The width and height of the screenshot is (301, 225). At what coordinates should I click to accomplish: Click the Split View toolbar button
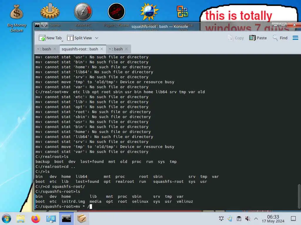click(x=79, y=38)
